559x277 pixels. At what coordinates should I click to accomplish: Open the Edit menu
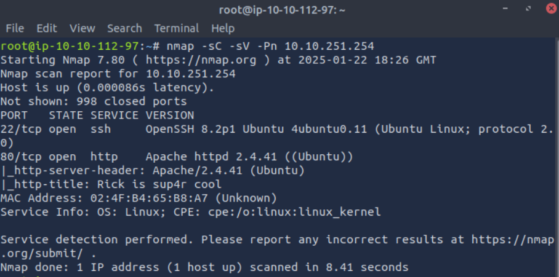46,28
